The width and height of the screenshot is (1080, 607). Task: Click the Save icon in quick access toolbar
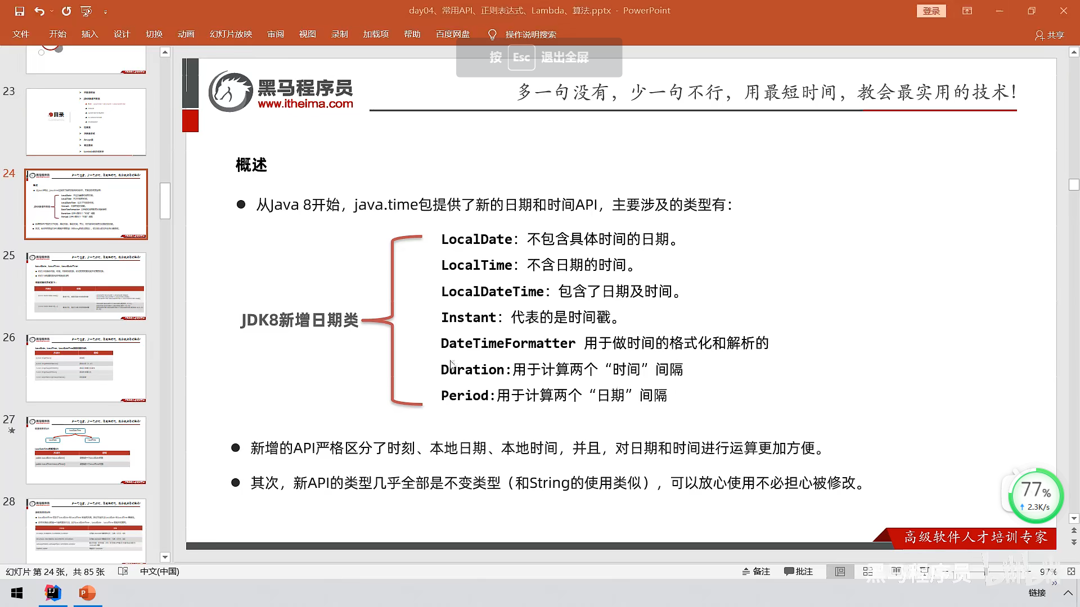tap(20, 11)
